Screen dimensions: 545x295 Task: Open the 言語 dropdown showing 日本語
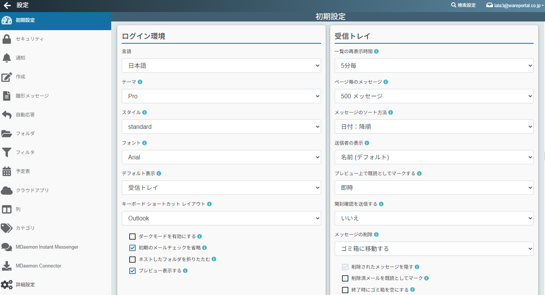coord(221,66)
